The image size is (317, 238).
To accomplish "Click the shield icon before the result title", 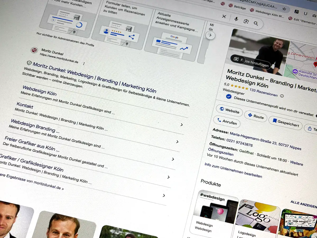I will coord(29,63).
